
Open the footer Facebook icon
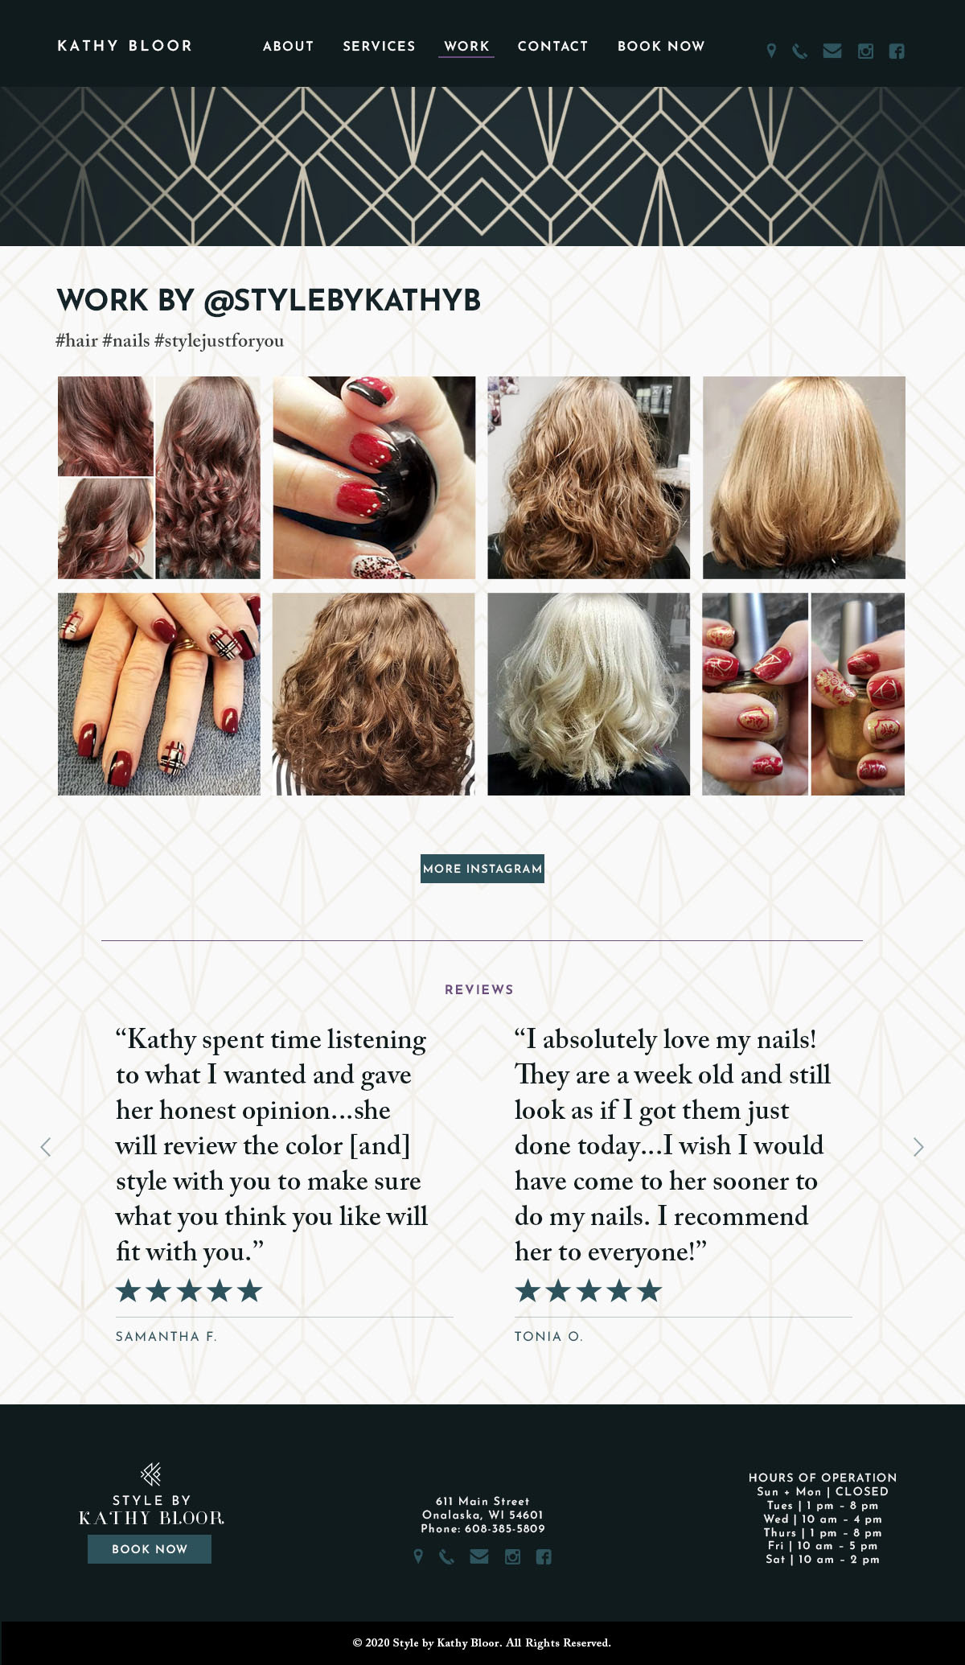coord(544,1556)
